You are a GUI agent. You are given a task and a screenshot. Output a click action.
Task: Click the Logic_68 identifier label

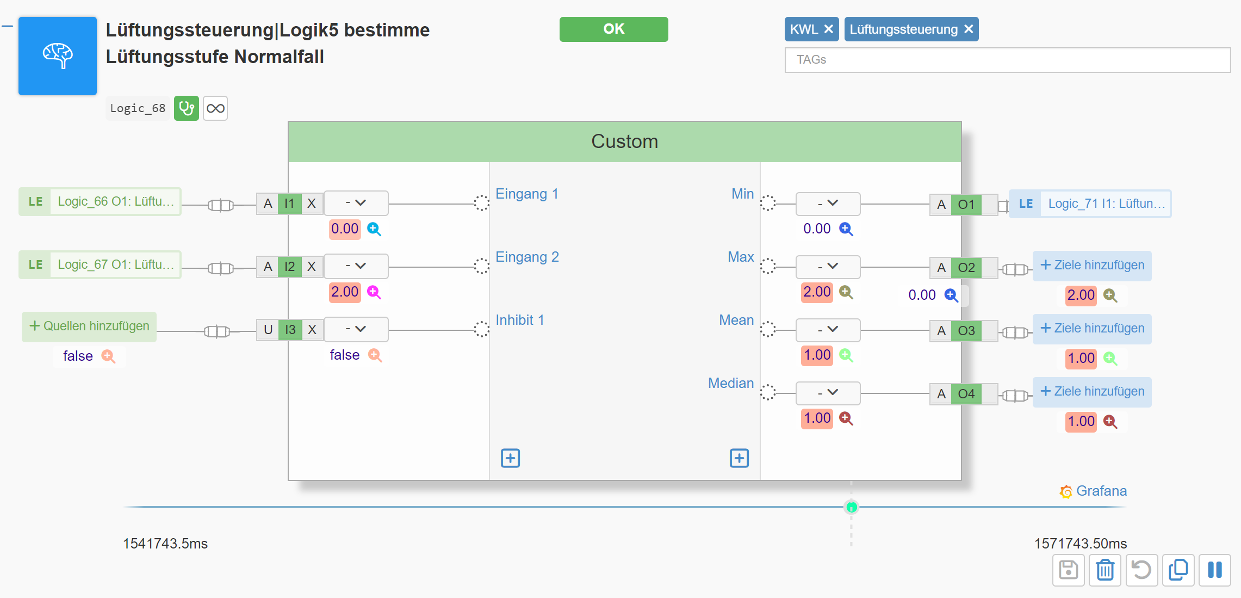pos(138,108)
